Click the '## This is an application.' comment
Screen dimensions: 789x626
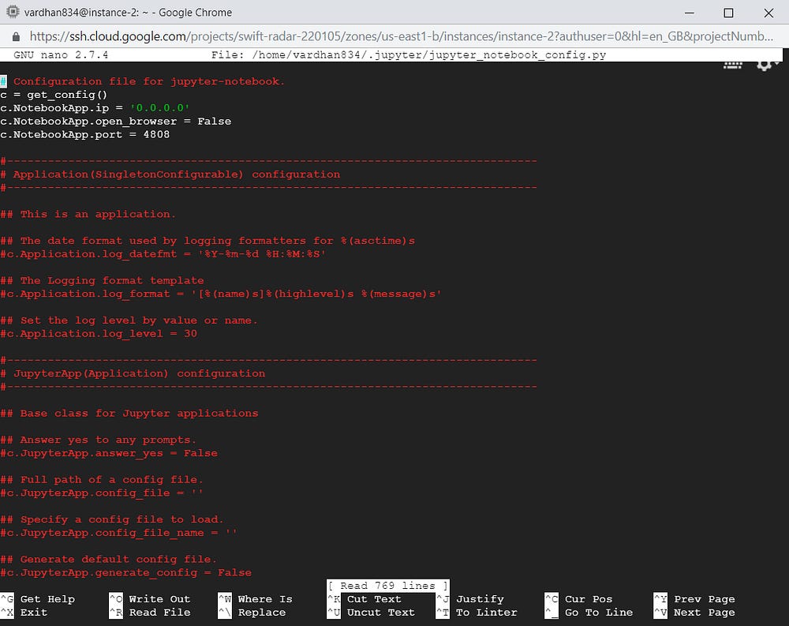[x=88, y=214]
